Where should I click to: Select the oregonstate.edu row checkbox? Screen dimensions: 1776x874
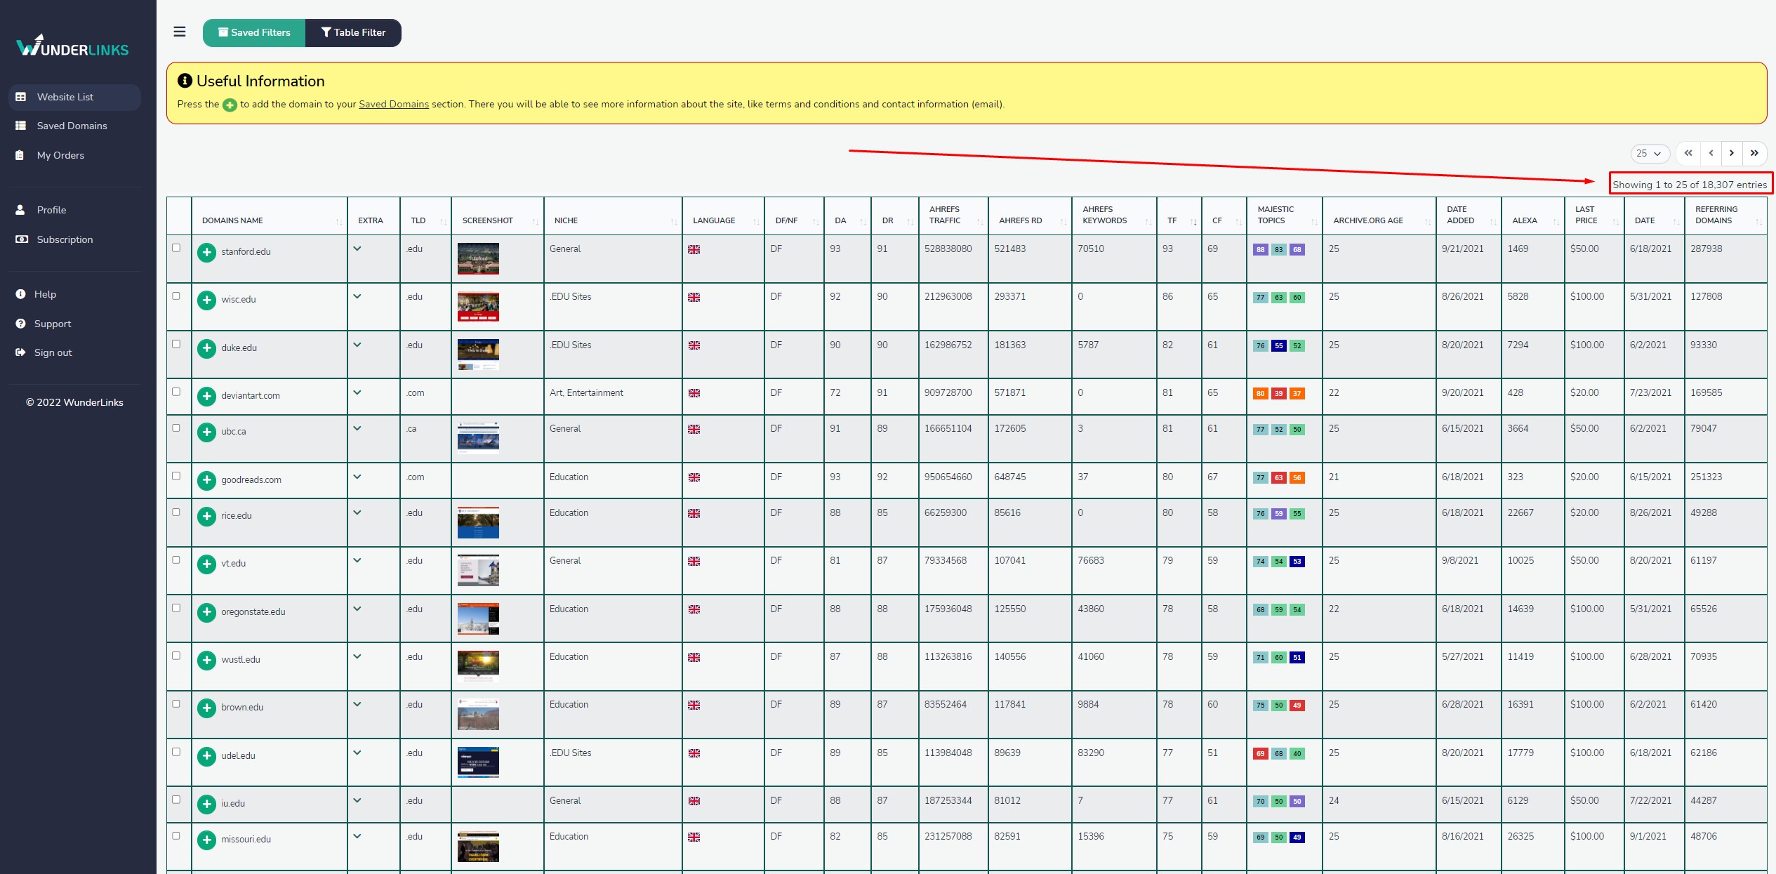pos(176,608)
